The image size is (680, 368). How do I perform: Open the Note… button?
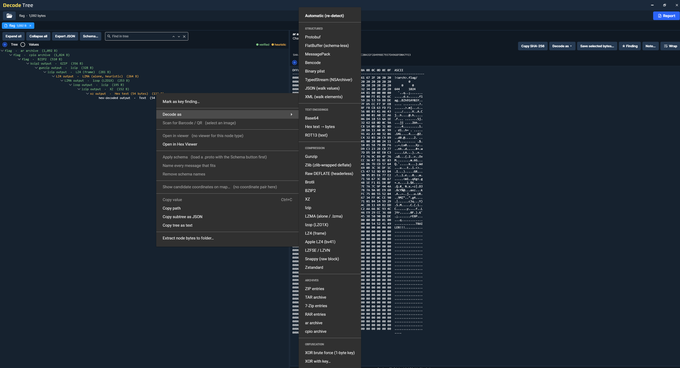(650, 46)
